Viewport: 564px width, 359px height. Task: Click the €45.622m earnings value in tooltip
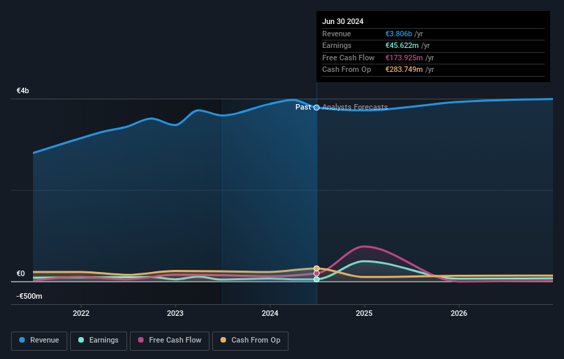click(x=402, y=45)
